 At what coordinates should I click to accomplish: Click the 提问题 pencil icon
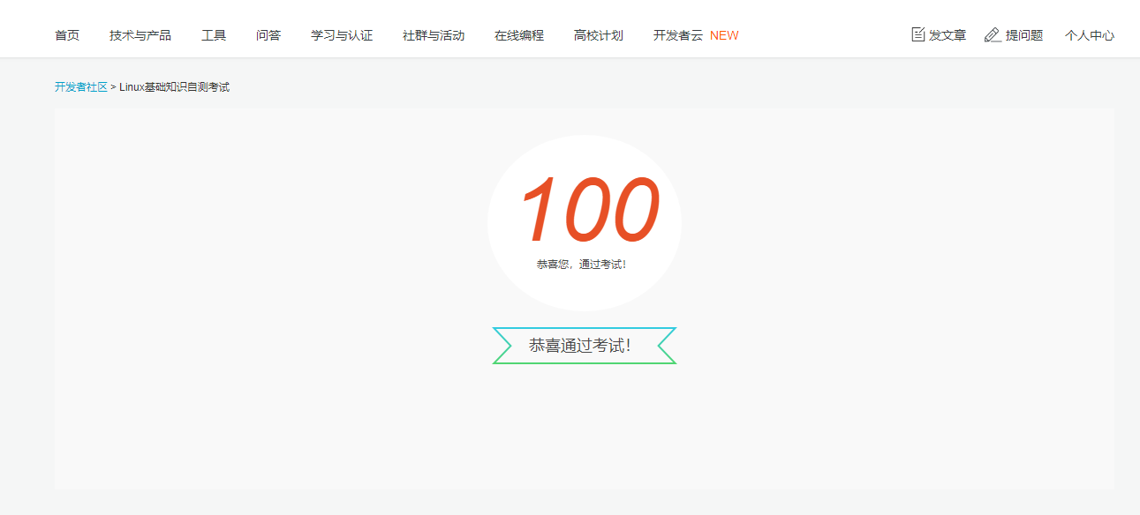(993, 34)
